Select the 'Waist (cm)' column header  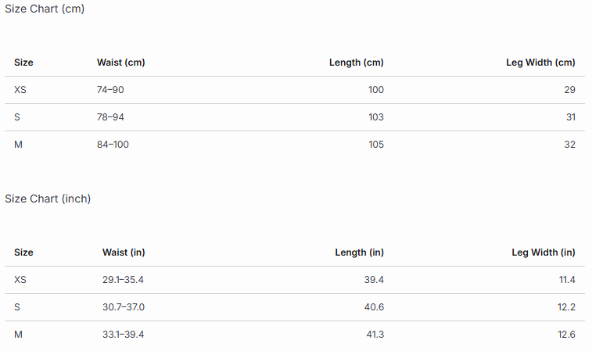click(x=120, y=63)
